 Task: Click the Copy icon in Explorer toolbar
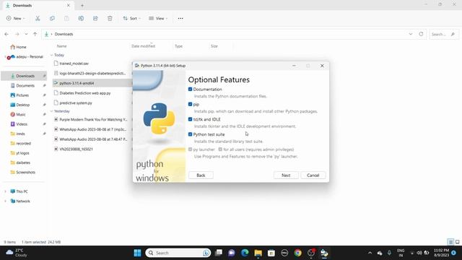tap(52, 18)
